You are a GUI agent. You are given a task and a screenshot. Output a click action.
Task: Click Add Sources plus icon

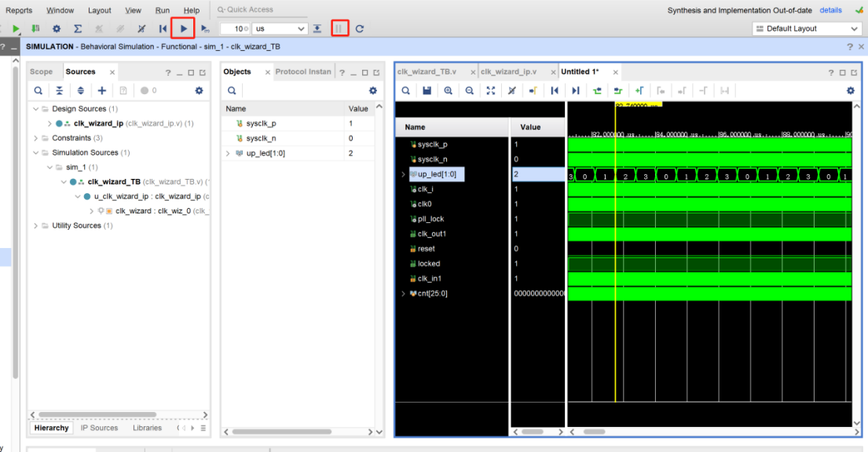click(x=102, y=91)
